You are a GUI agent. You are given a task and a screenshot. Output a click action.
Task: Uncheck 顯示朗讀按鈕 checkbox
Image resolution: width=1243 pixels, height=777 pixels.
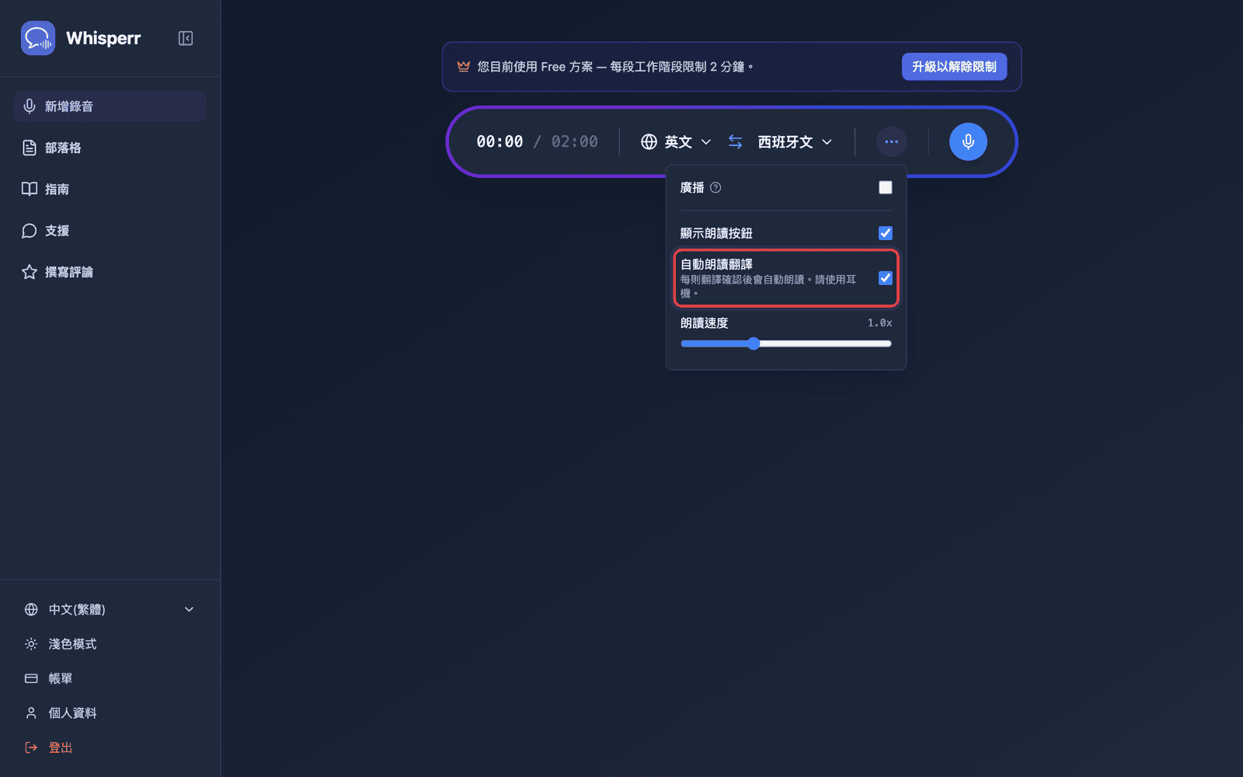point(886,233)
